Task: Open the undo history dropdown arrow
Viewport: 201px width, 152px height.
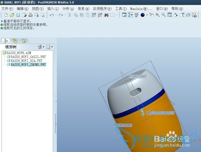Action: (56, 15)
